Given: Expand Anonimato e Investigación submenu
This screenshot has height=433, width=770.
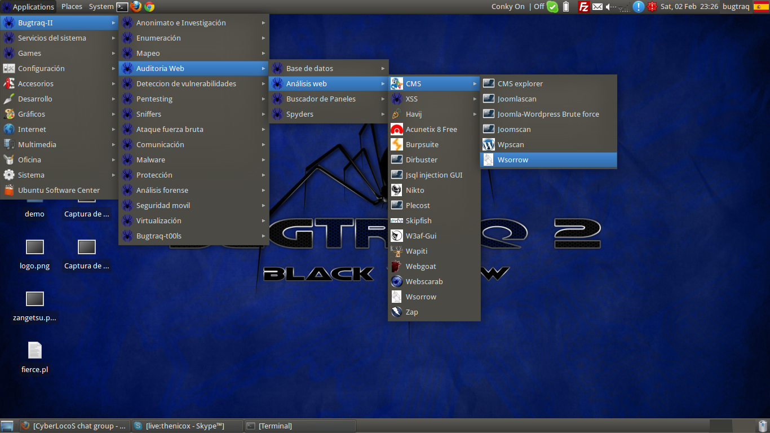Looking at the screenshot, I should [x=194, y=23].
